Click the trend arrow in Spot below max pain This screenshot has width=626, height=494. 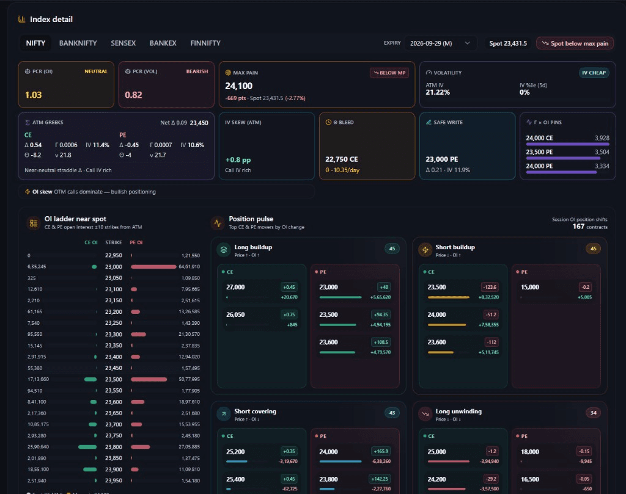[545, 43]
